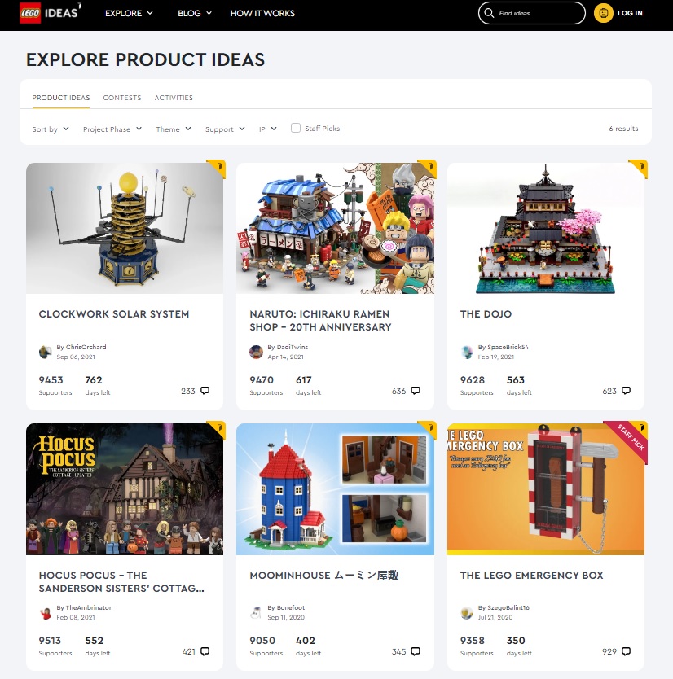Open the Theme filter dropdown
Viewport: 673px width, 679px height.
click(174, 129)
